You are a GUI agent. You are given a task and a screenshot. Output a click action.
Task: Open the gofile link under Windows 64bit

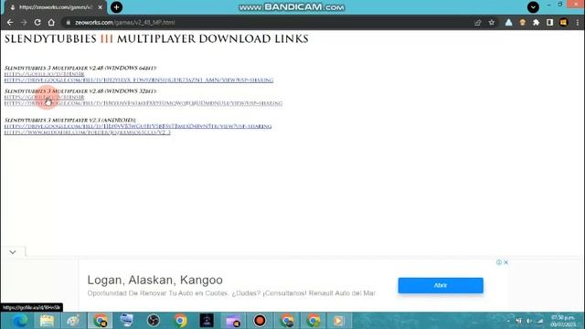(x=44, y=74)
